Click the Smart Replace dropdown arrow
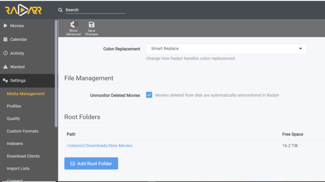Viewport: 325px width, 182px height. [300, 49]
